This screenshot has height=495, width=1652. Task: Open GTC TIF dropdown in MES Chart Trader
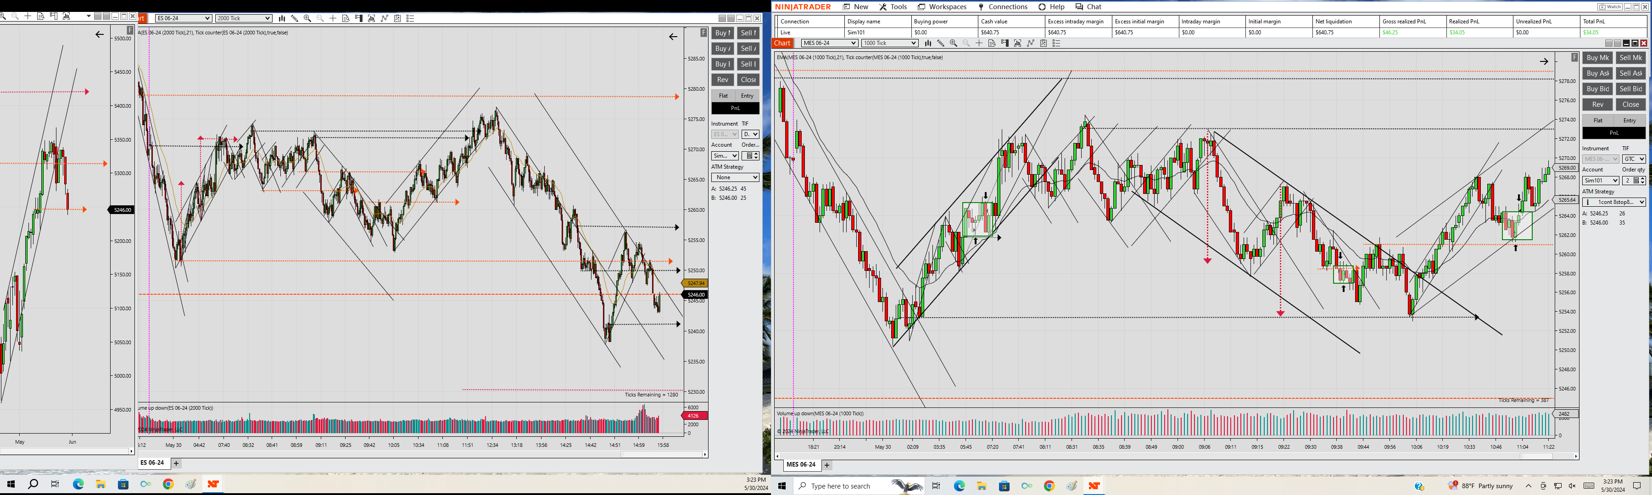[x=1634, y=159]
